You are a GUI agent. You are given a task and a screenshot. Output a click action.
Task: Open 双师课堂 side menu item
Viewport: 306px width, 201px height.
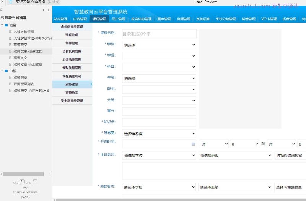click(72, 84)
